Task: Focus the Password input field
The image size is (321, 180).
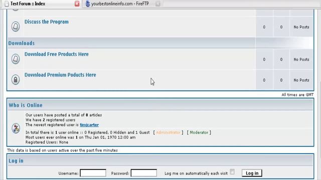Action: [x=144, y=173]
